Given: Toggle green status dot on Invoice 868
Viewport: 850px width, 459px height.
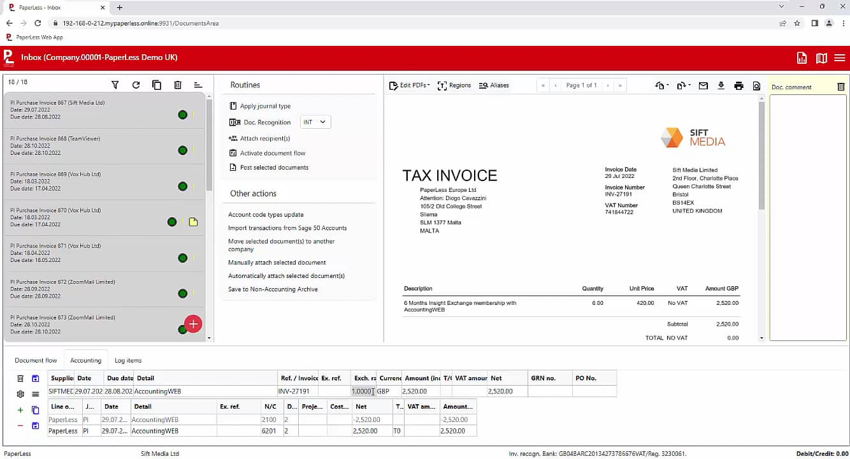Looking at the screenshot, I should coord(183,150).
